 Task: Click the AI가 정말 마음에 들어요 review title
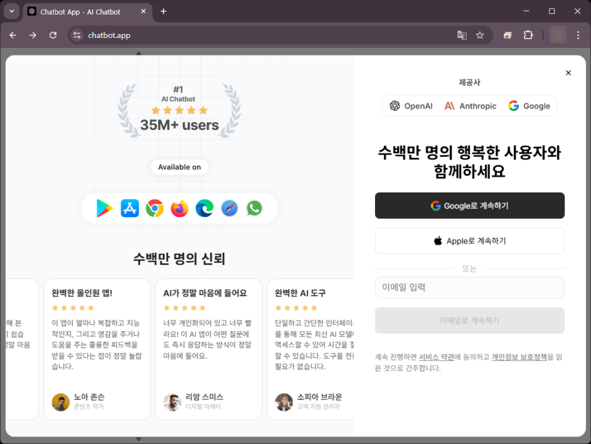(205, 293)
